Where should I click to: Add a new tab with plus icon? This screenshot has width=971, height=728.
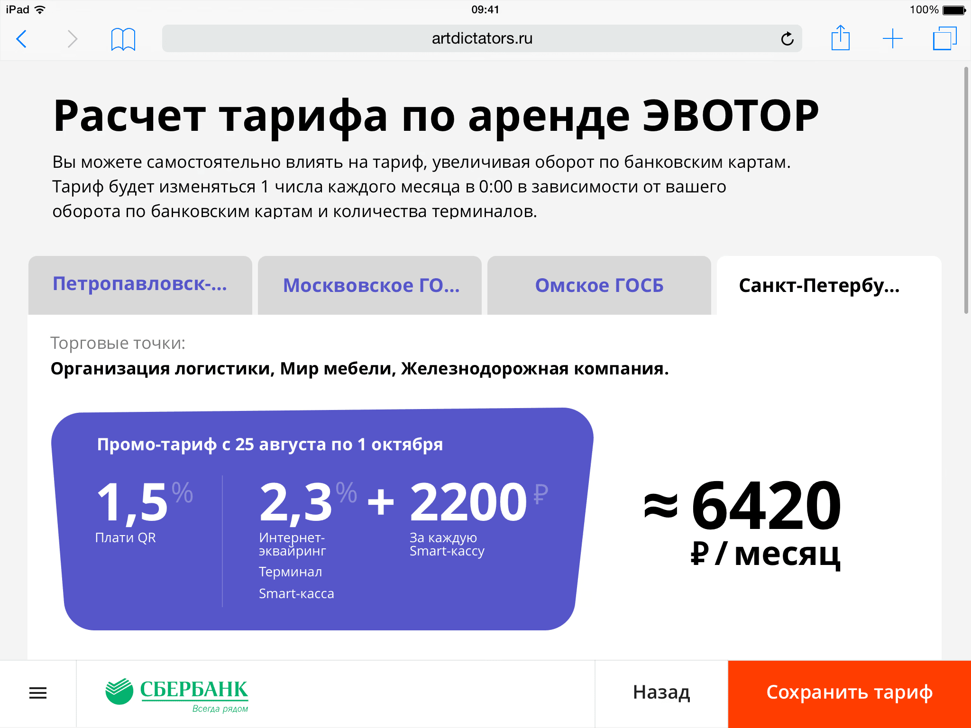(x=892, y=39)
